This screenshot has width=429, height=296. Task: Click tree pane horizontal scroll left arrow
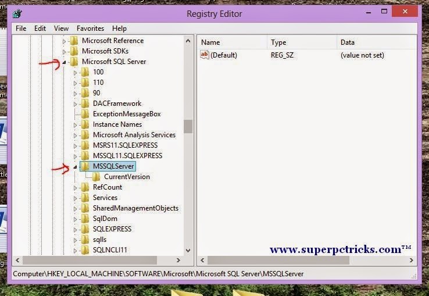17,260
